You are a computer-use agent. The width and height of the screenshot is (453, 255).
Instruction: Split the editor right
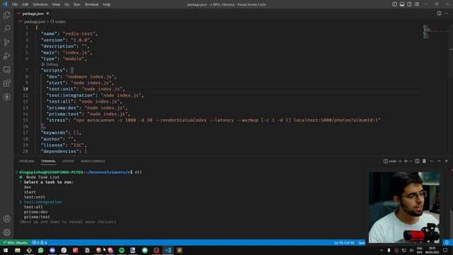pos(439,13)
